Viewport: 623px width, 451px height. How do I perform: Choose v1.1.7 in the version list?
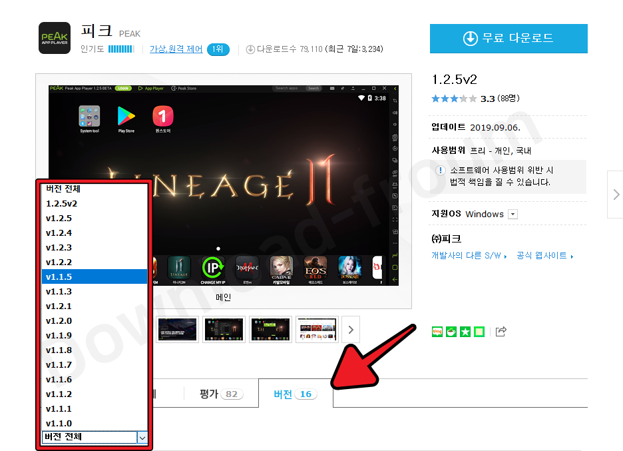coord(94,365)
